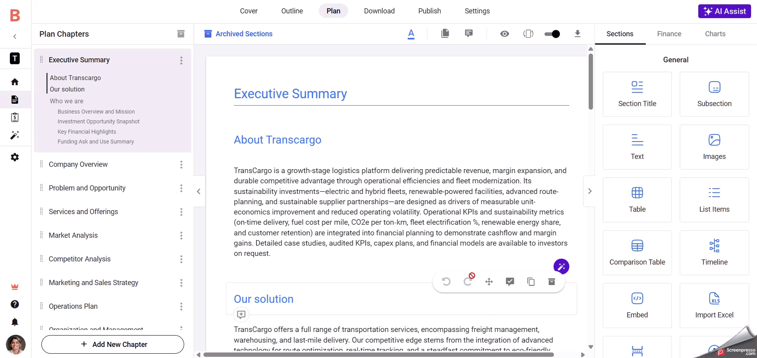Open the financial clipboard icon in sidebar

pos(15,117)
